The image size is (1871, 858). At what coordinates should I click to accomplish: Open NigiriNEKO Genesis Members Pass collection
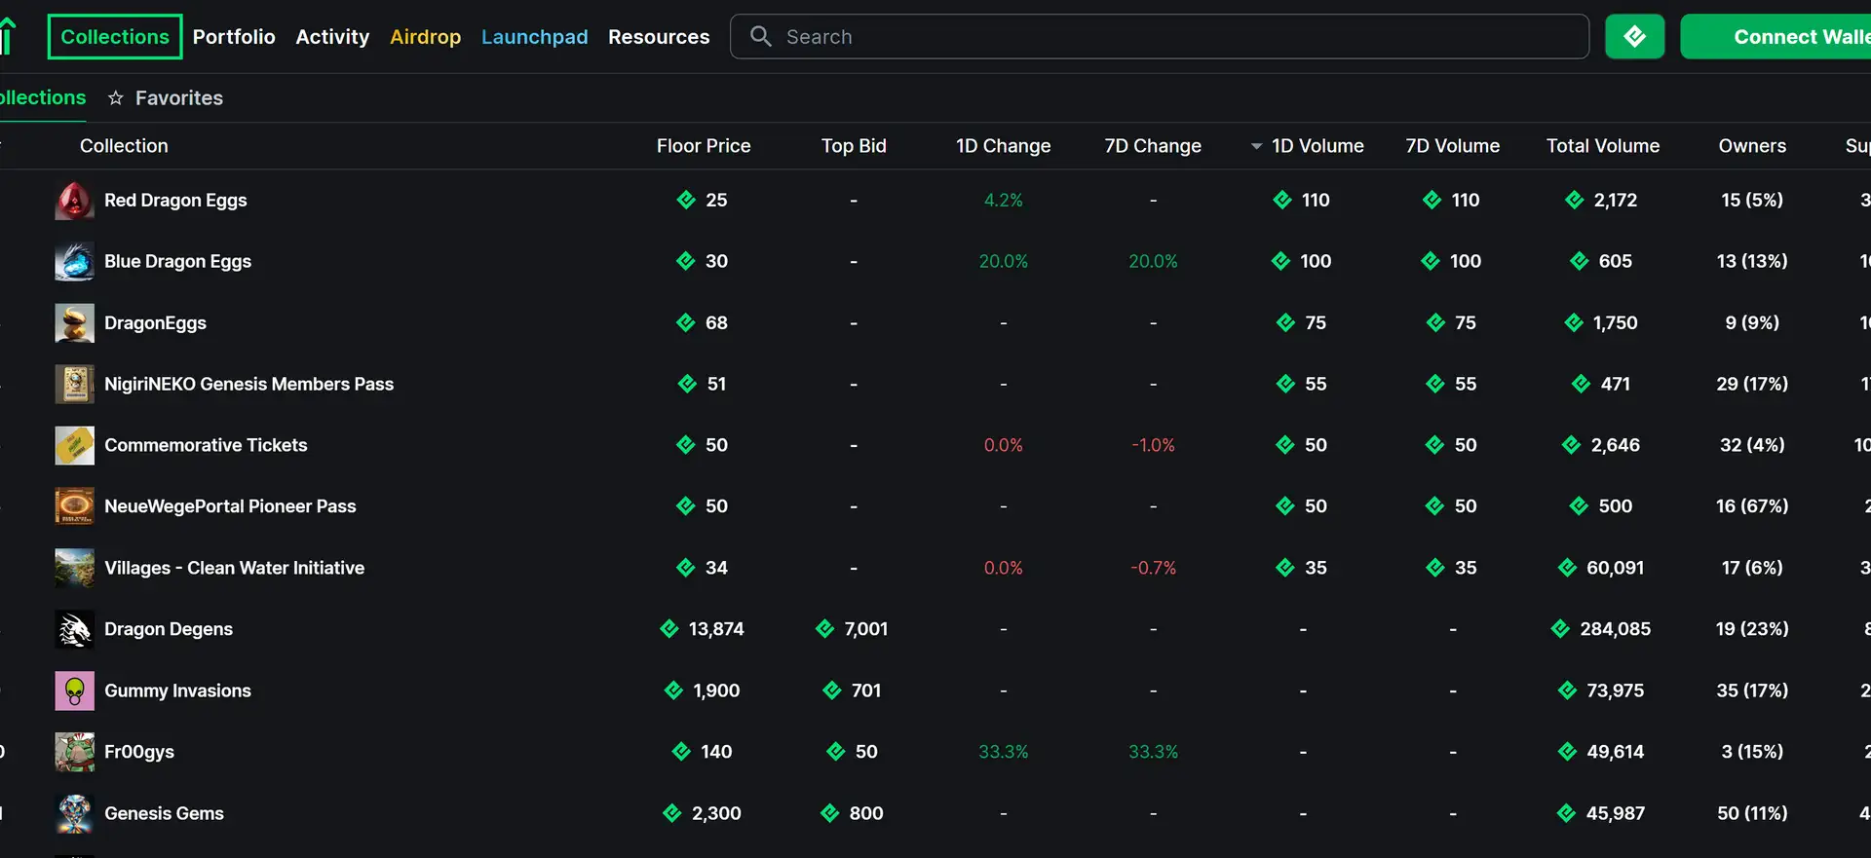pyautogui.click(x=248, y=384)
